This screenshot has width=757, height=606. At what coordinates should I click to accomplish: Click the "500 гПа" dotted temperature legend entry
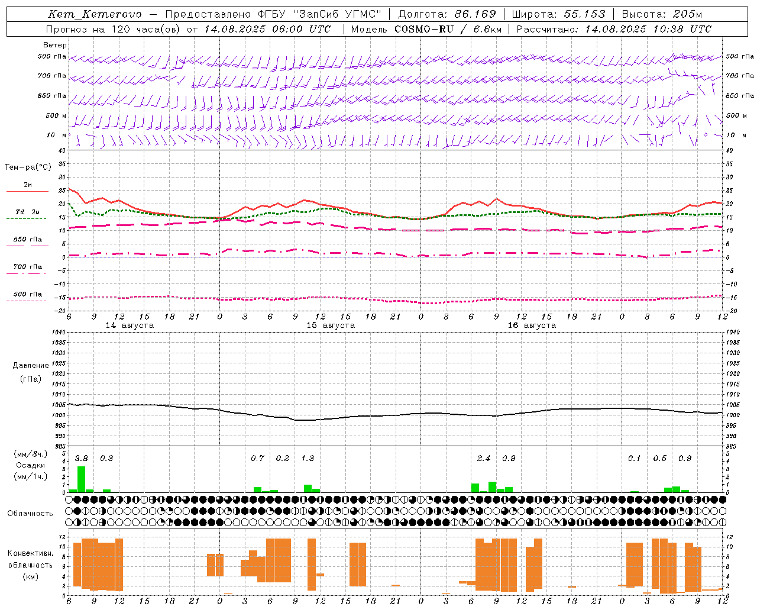[x=27, y=296]
